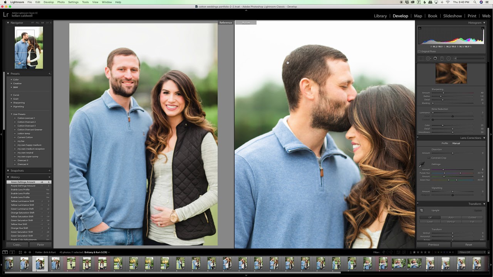Switch to Profile tab in Lens Corrections

444,143
